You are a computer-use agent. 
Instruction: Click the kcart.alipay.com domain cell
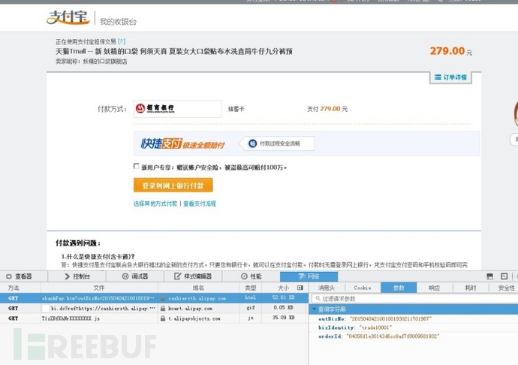tap(198, 309)
